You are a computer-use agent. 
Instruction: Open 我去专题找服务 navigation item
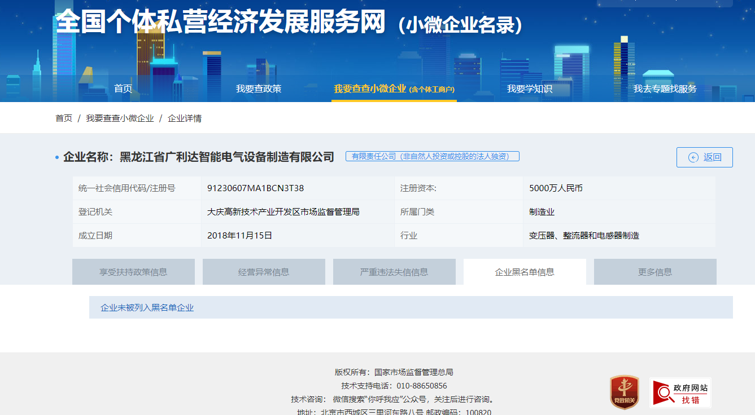(665, 89)
